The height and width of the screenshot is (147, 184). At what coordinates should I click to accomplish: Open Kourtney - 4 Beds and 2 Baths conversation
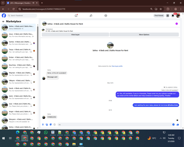pos(18,66)
